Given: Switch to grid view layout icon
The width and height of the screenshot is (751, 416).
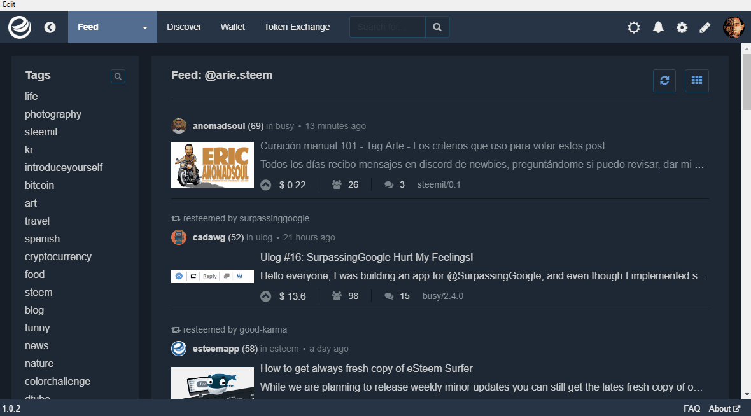Looking at the screenshot, I should tap(697, 80).
